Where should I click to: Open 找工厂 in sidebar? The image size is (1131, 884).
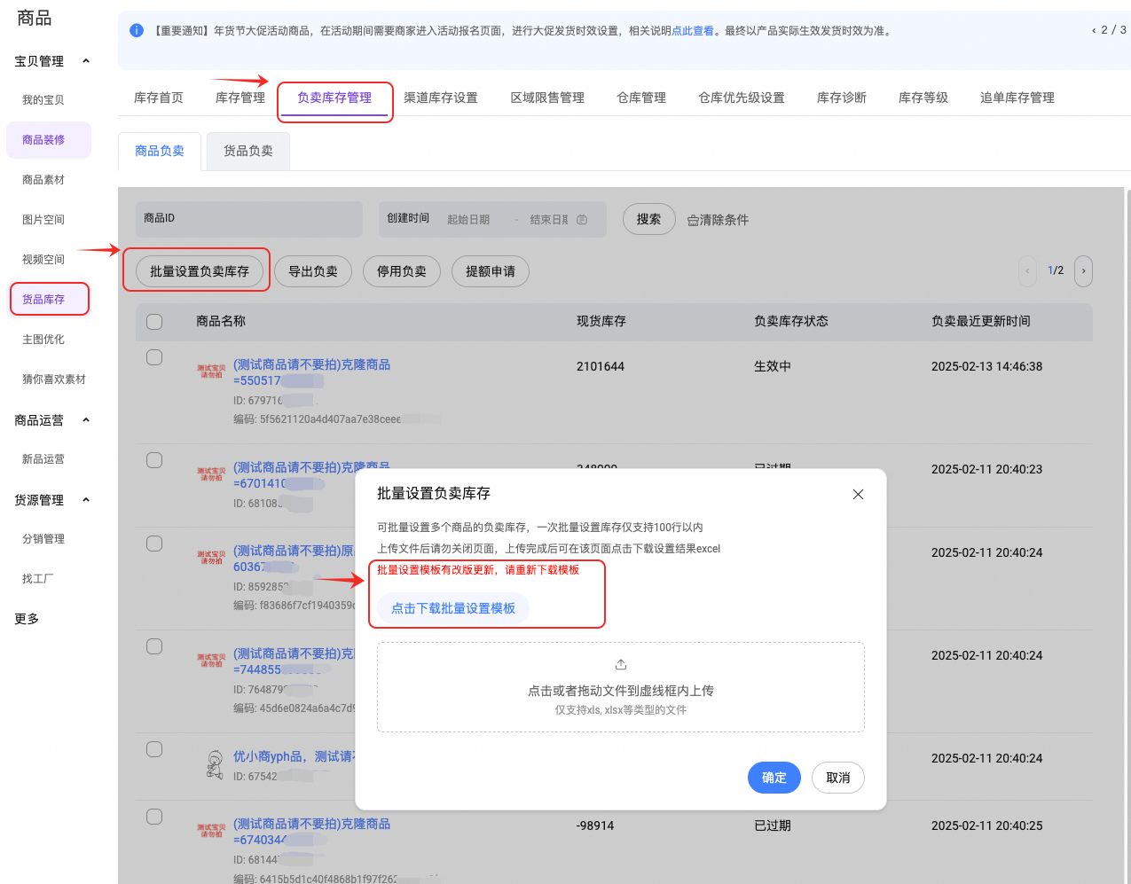point(38,579)
